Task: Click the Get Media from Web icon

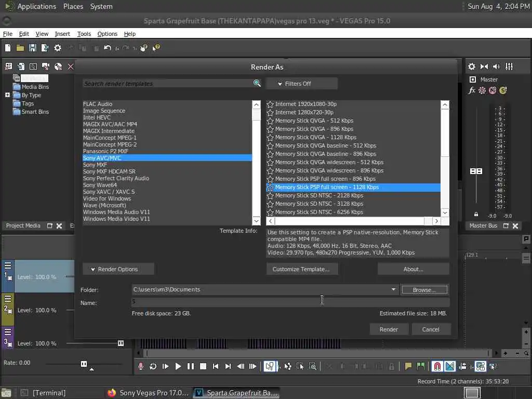Action: pos(58,66)
